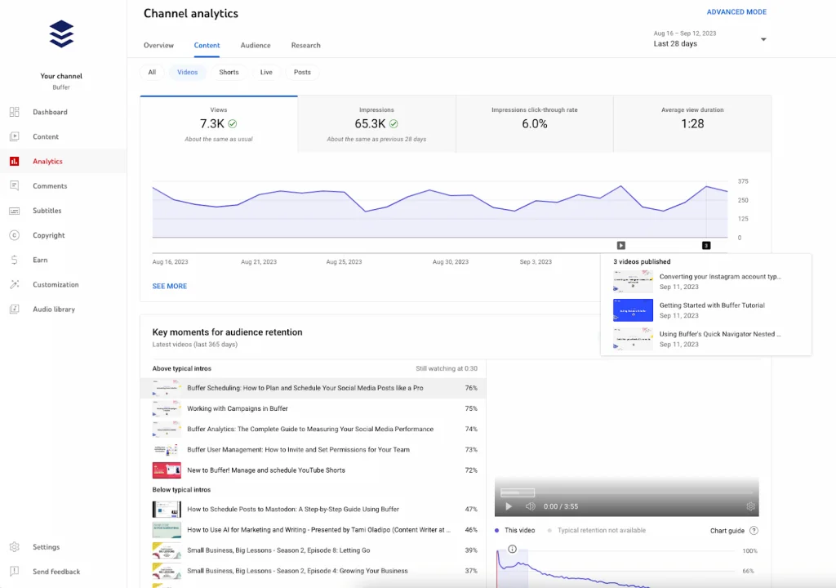The width and height of the screenshot is (836, 588).
Task: Open the Chart guide help icon
Action: pyautogui.click(x=754, y=530)
